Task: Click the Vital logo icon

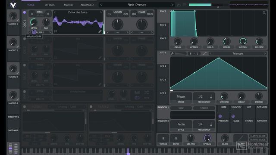Action: [x=13, y=5]
